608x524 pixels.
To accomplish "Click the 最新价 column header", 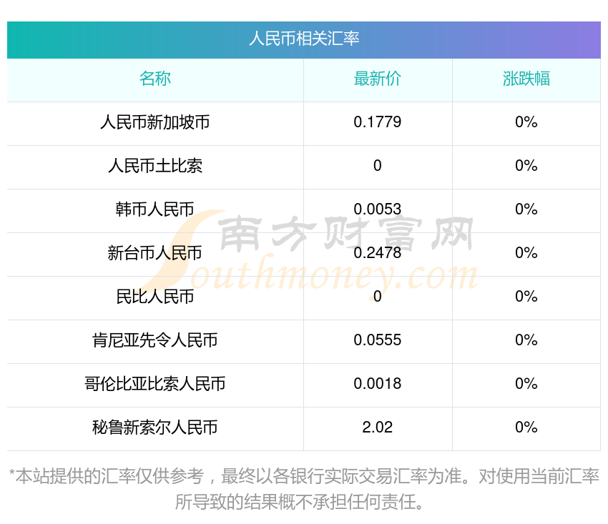I will coord(377,79).
